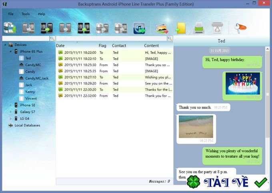Viewport: 272px width, 193px height.
Task: Click the 'Hi, Ted, happy birthday.' bubble
Action: pyautogui.click(x=232, y=62)
